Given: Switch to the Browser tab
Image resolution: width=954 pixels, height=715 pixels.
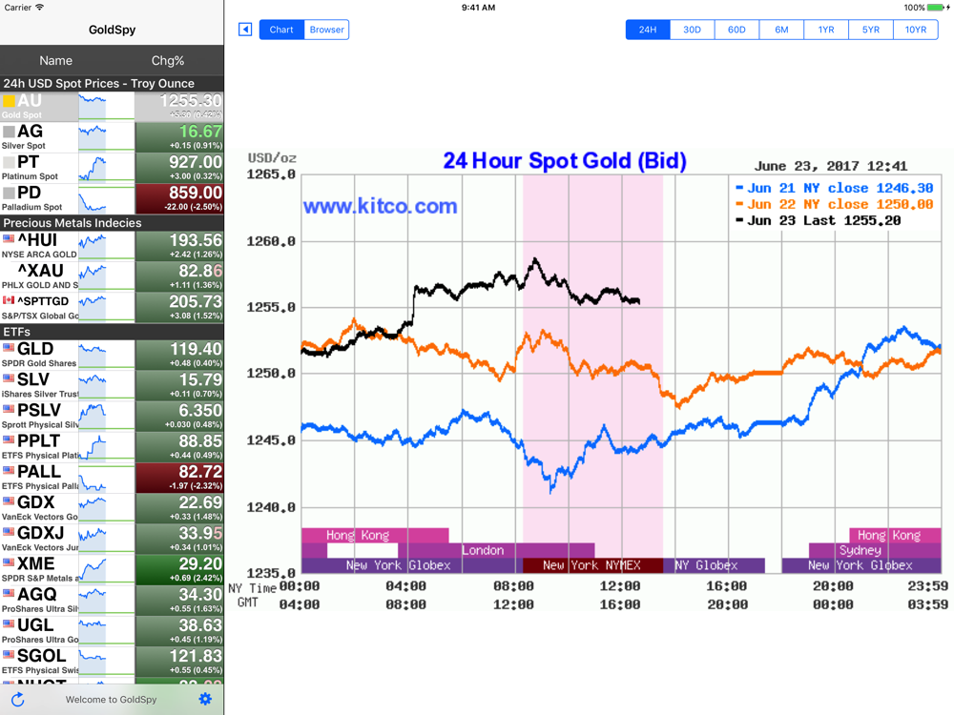Looking at the screenshot, I should (x=326, y=30).
